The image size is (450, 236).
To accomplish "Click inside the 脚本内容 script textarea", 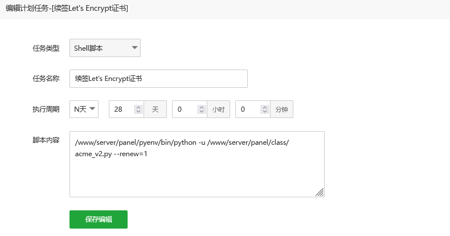I will click(197, 164).
